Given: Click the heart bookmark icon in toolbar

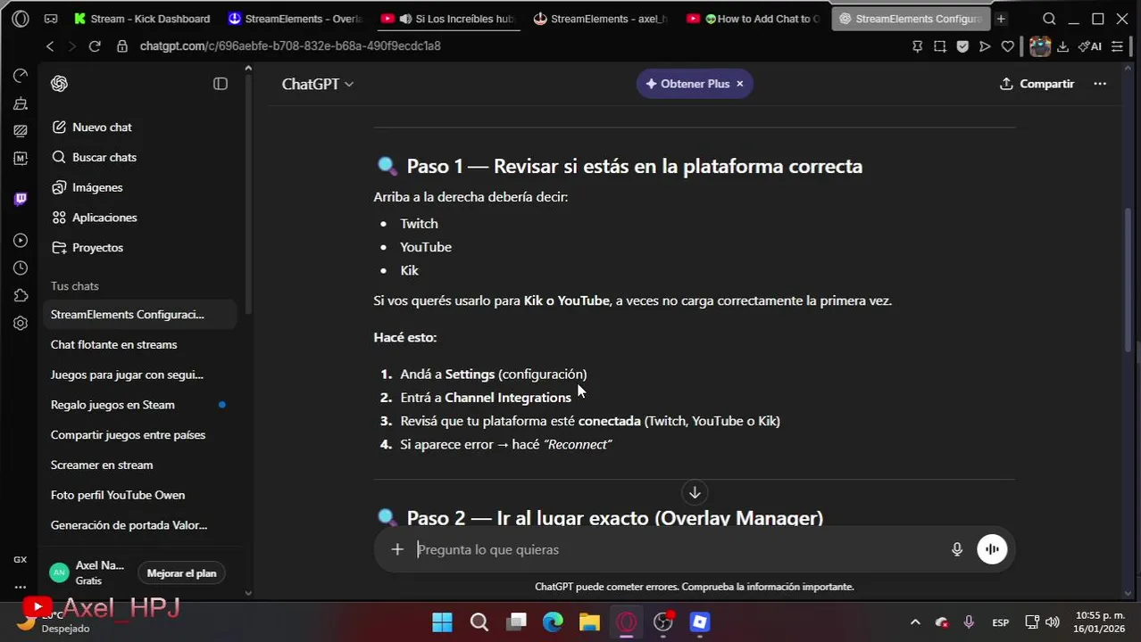Looking at the screenshot, I should tap(1008, 46).
